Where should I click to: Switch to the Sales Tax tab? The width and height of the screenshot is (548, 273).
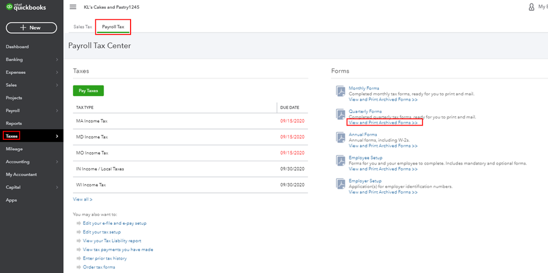tap(83, 26)
